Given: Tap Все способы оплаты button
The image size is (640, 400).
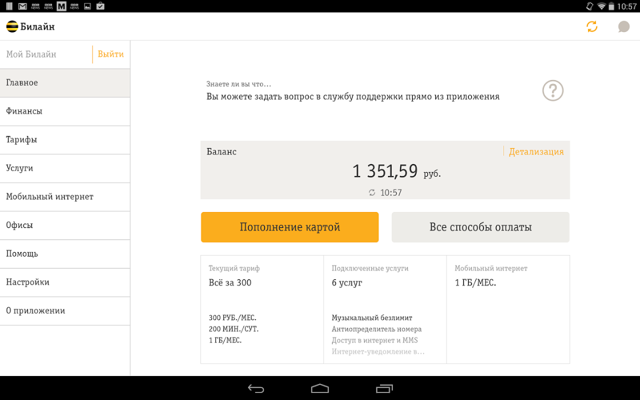Looking at the screenshot, I should (480, 227).
